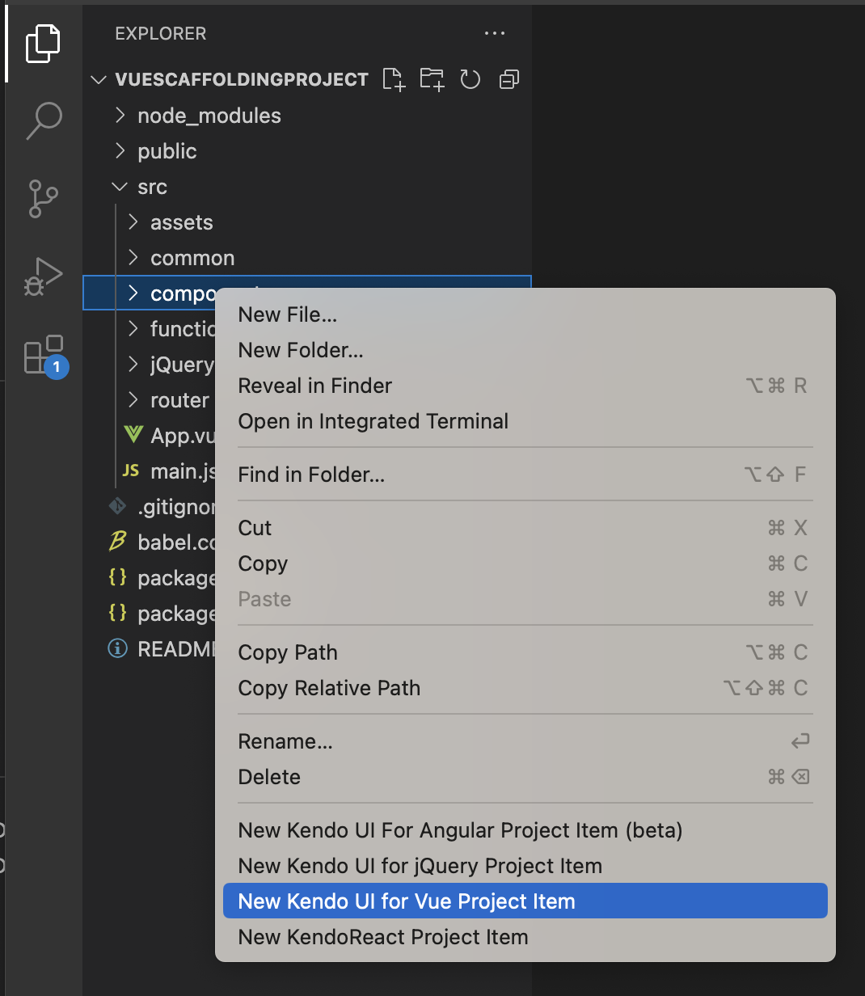Open the Search view in the activity bar
Image resolution: width=865 pixels, height=996 pixels.
click(x=43, y=120)
